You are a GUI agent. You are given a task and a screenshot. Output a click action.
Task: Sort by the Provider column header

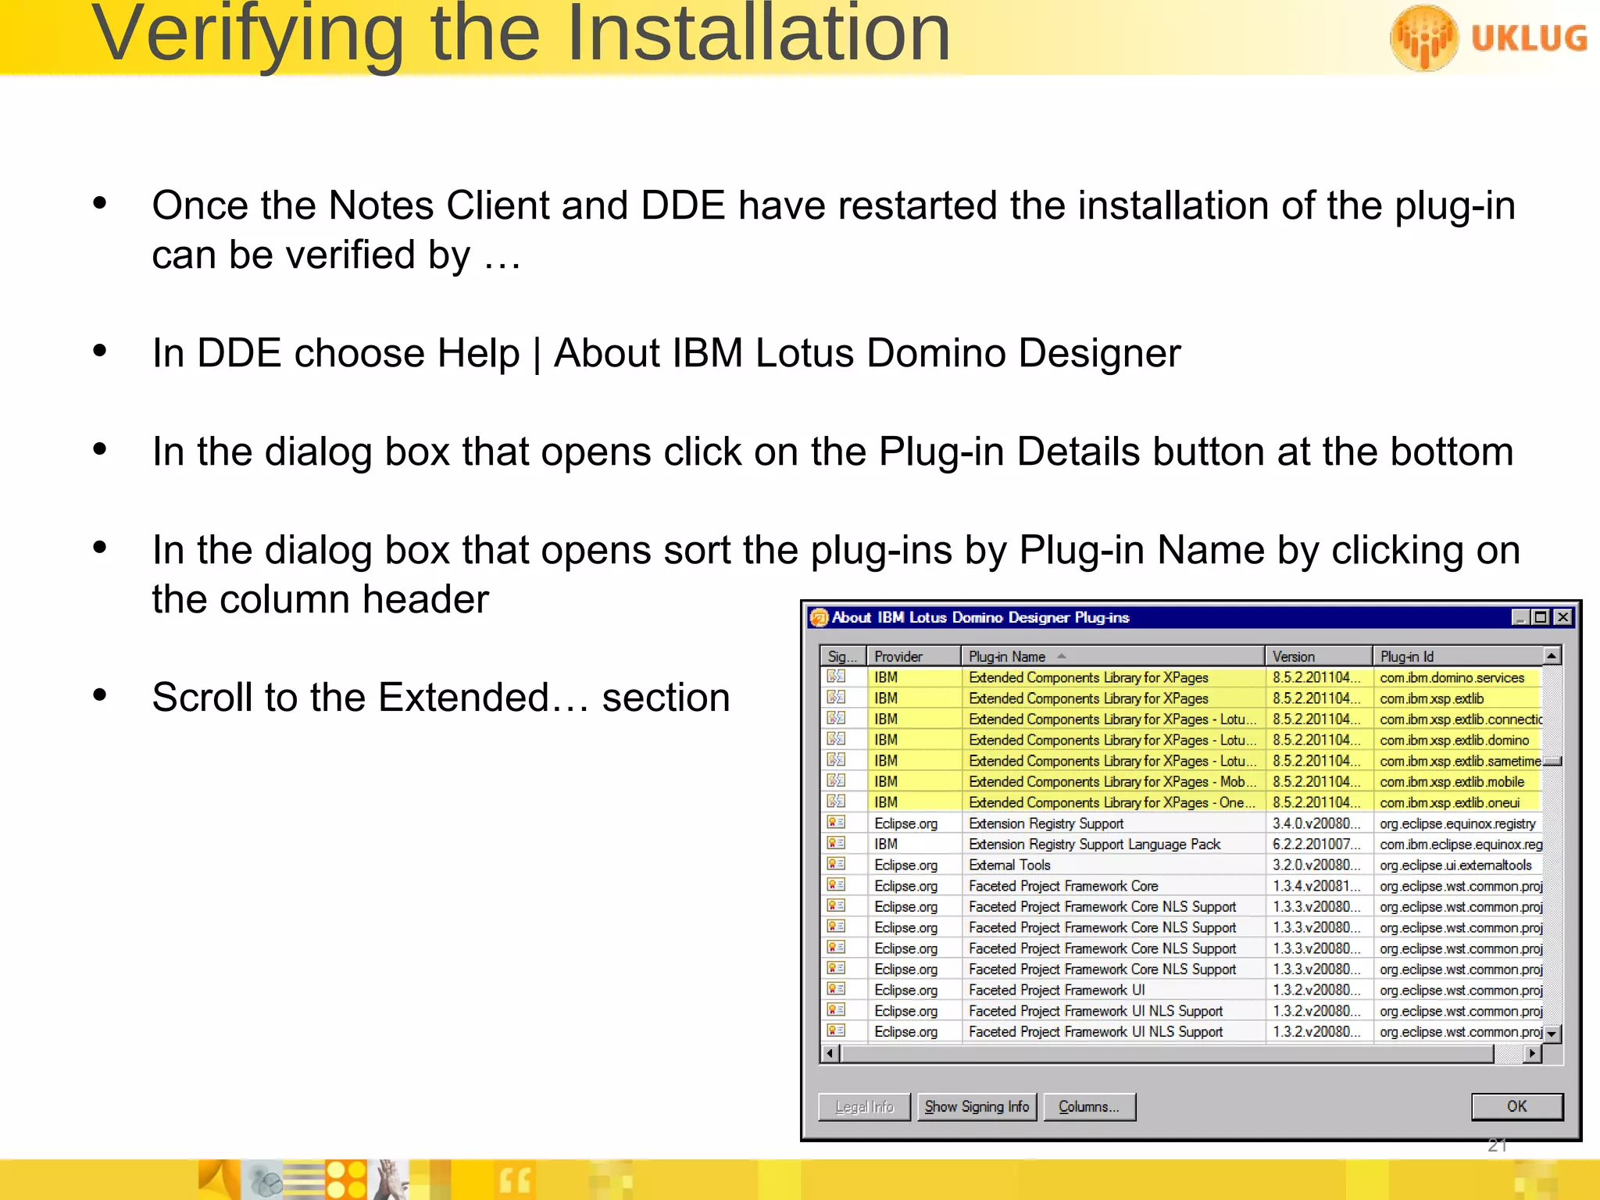(913, 656)
